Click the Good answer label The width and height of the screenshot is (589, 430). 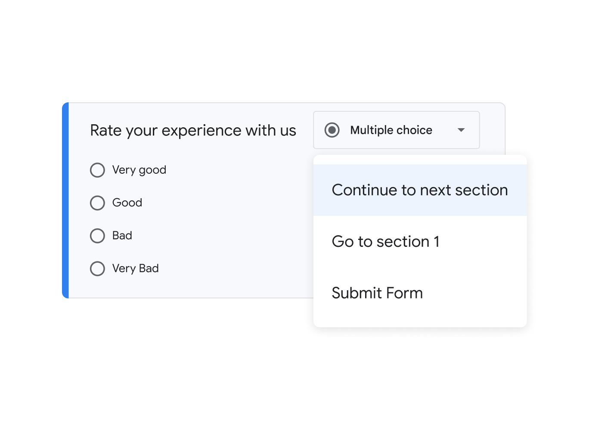coord(127,203)
